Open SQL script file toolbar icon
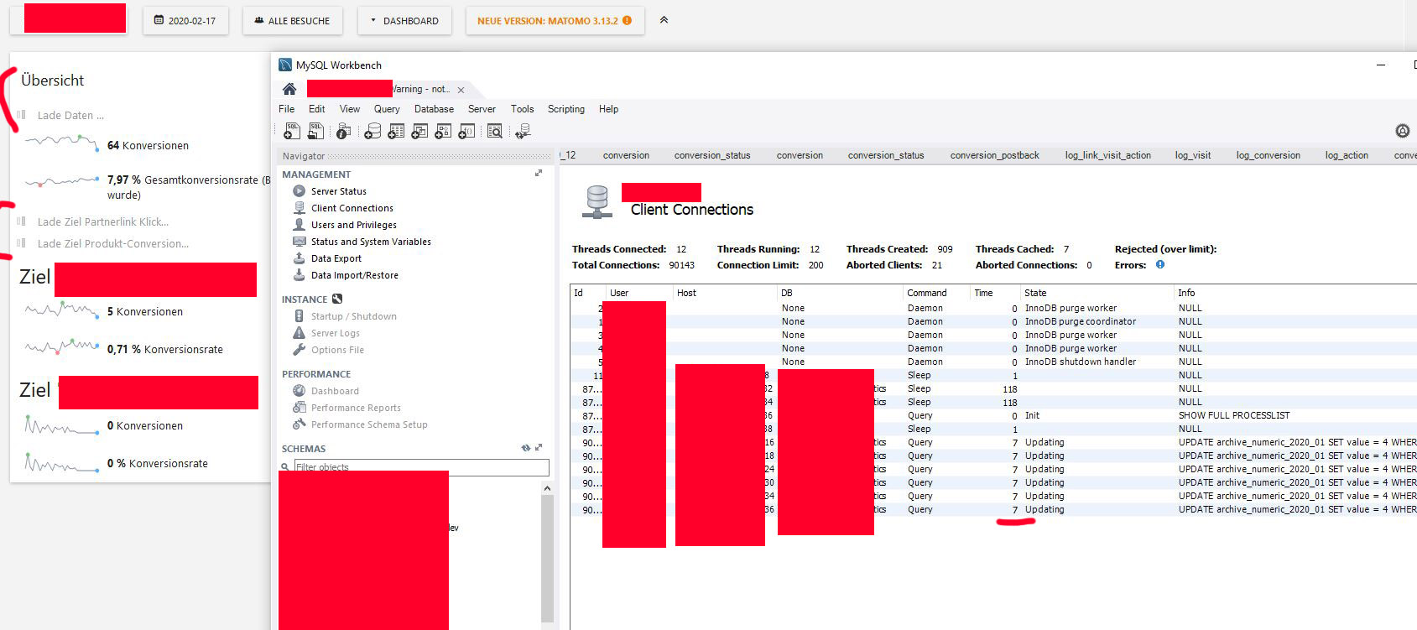Screen dimensions: 1417x630 pos(315,131)
